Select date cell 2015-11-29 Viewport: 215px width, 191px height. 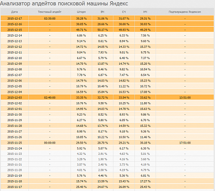tap(15, 120)
